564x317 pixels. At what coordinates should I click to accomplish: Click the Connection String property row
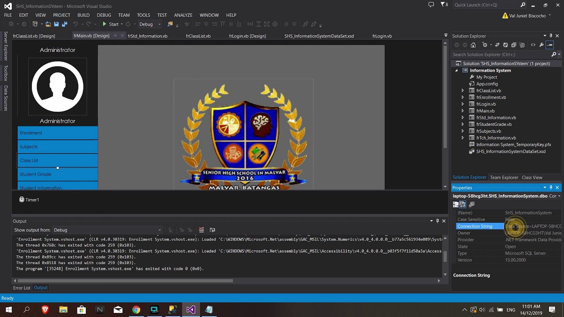(508, 226)
